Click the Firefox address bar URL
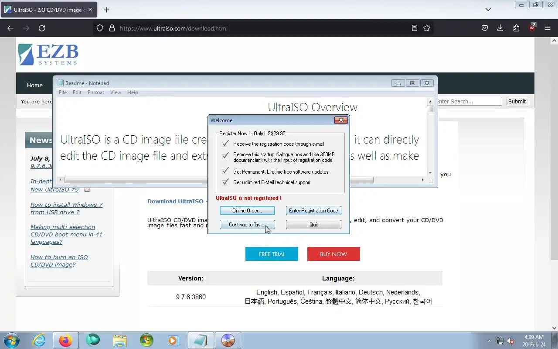The image size is (558, 349). (x=174, y=28)
